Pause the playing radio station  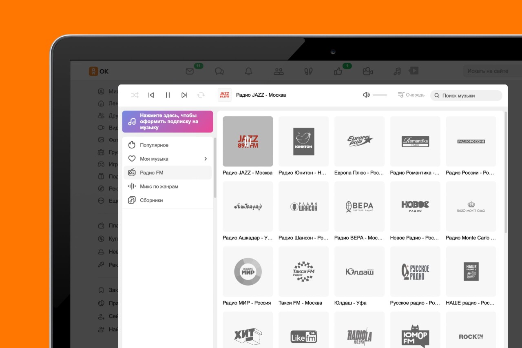(x=168, y=95)
